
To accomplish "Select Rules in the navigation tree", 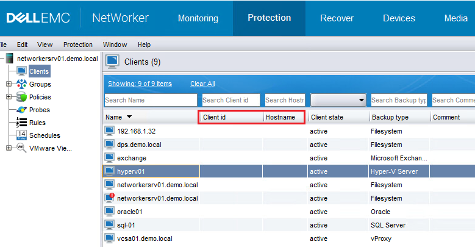I will coord(37,123).
